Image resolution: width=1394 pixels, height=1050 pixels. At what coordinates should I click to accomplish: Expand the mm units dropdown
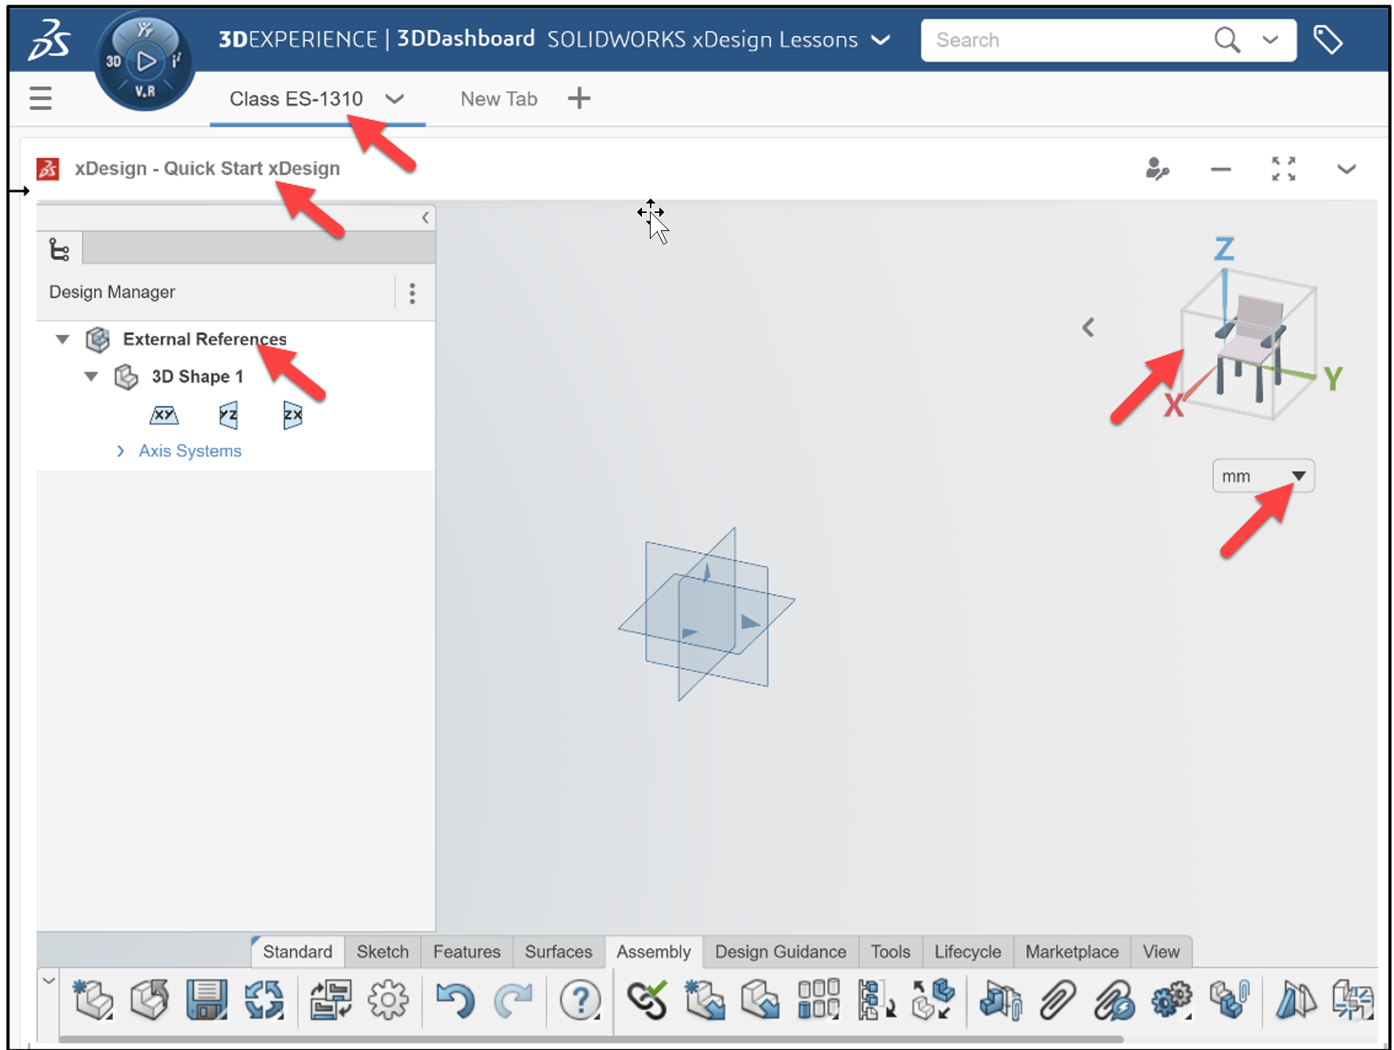point(1300,475)
